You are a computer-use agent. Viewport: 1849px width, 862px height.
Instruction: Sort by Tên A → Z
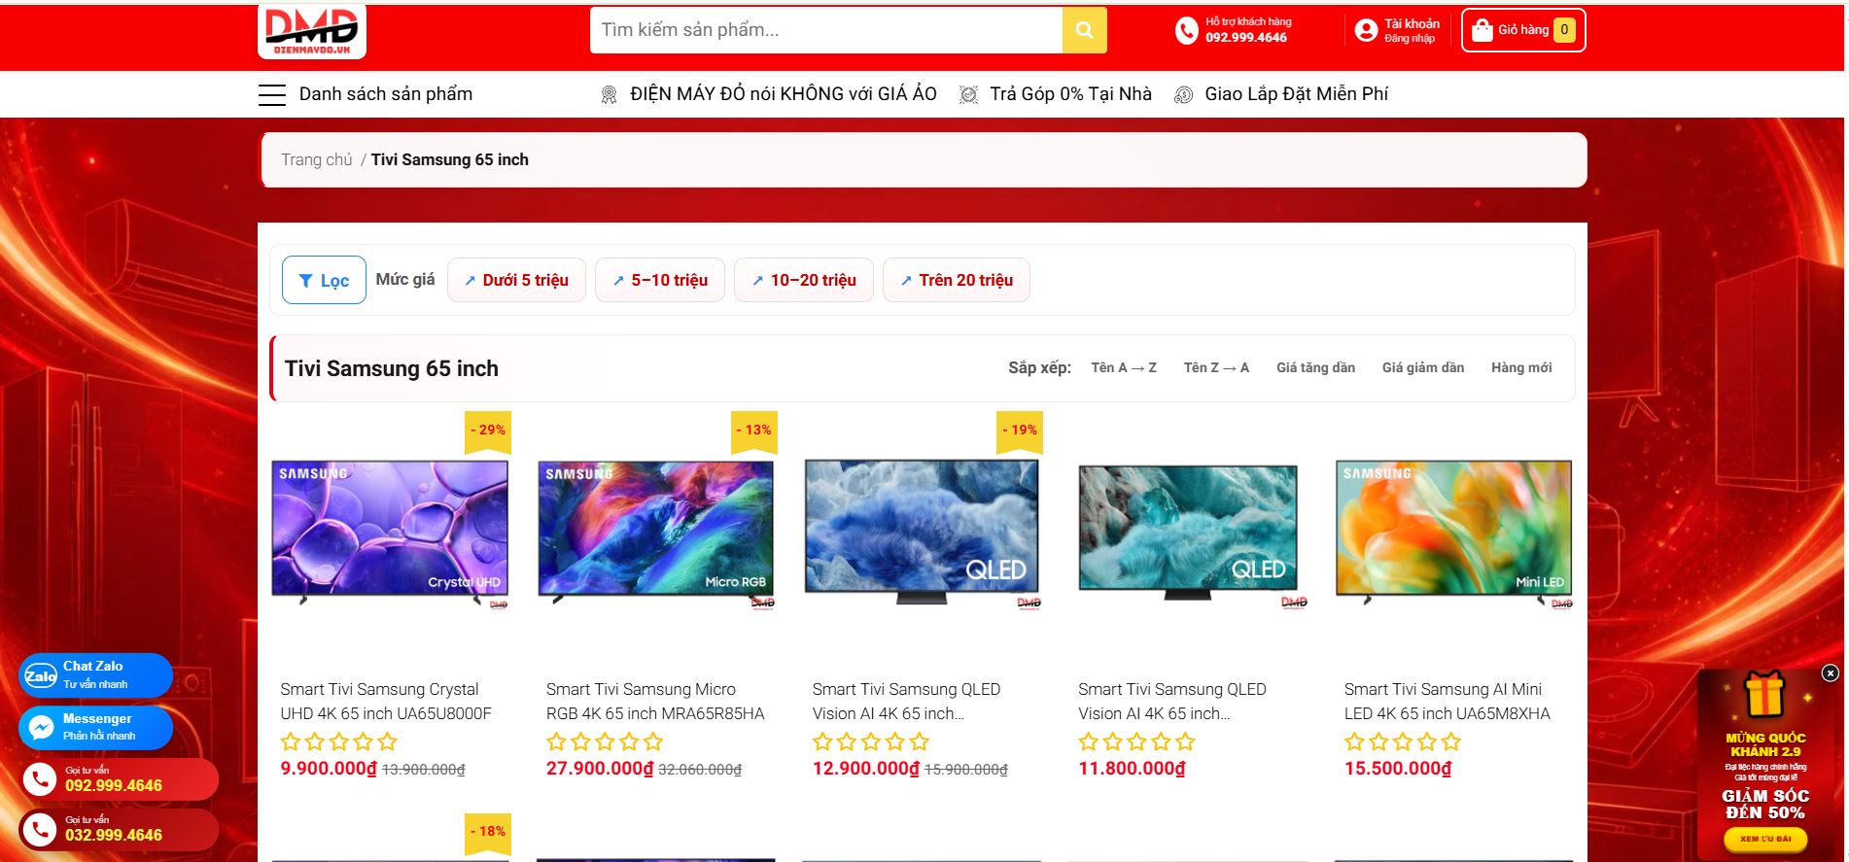coord(1124,367)
